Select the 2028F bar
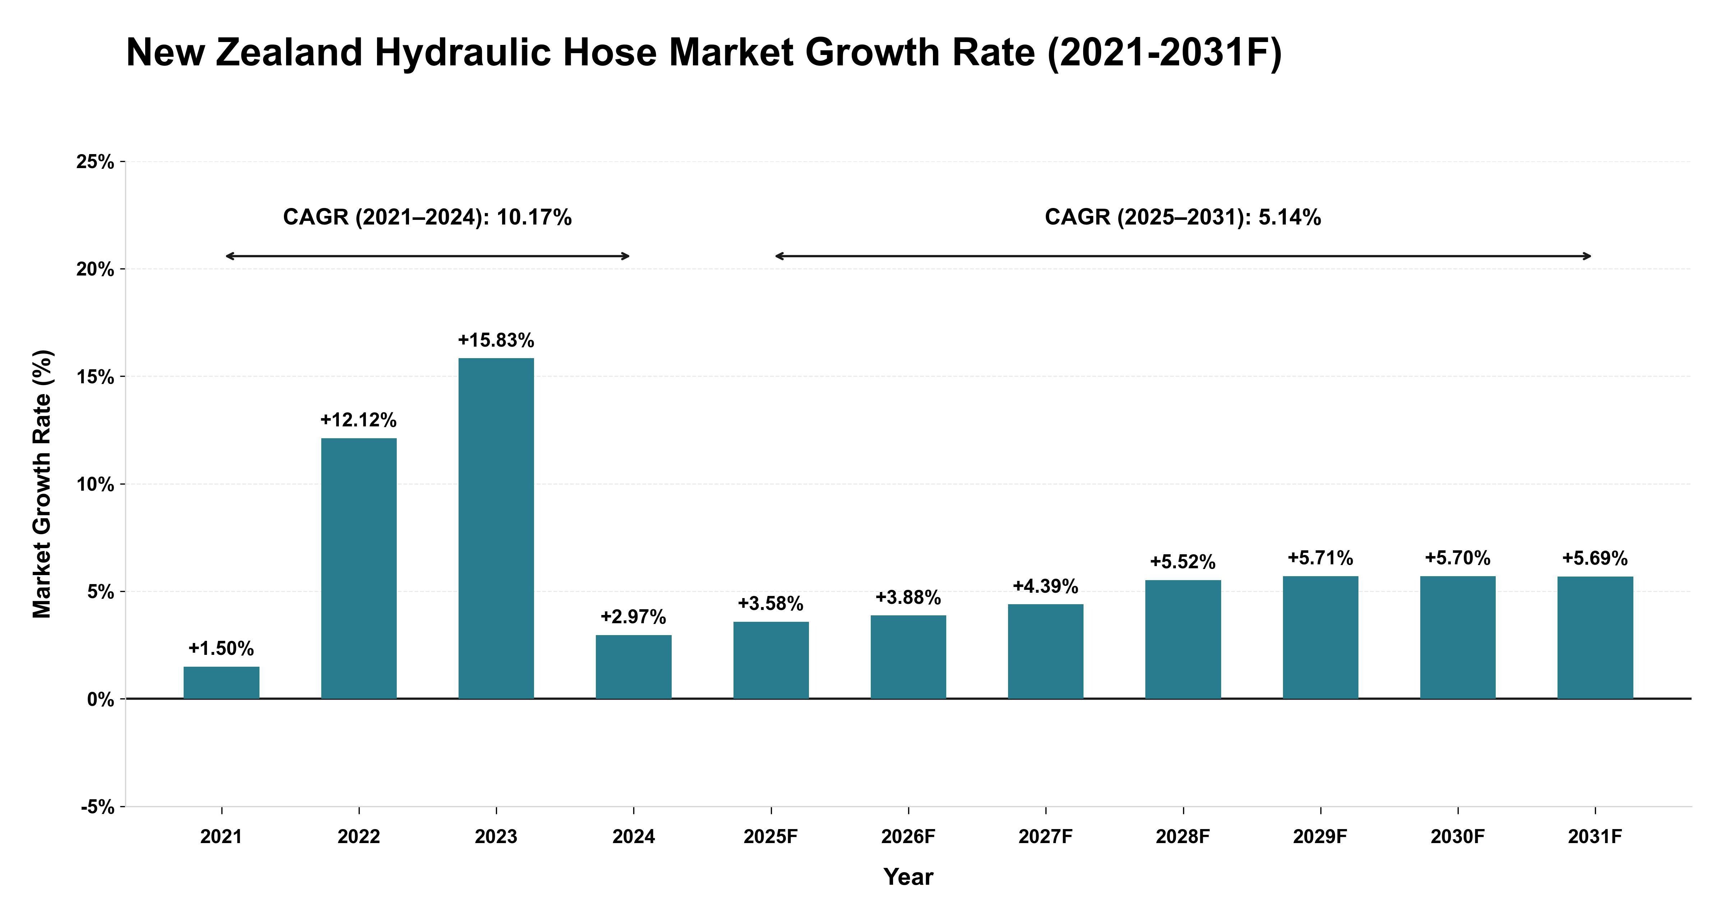 click(1183, 639)
